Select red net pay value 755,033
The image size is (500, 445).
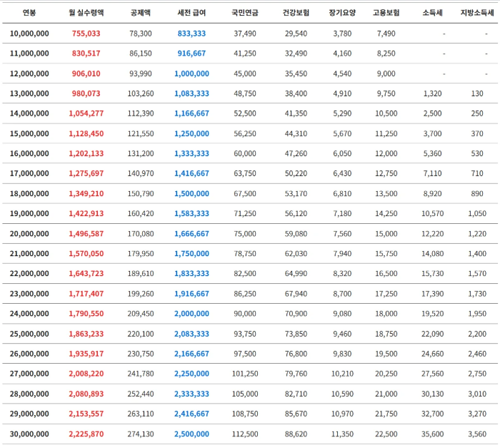[86, 34]
